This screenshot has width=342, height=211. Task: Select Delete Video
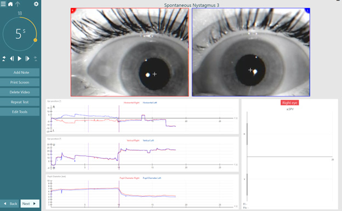[x=20, y=92]
